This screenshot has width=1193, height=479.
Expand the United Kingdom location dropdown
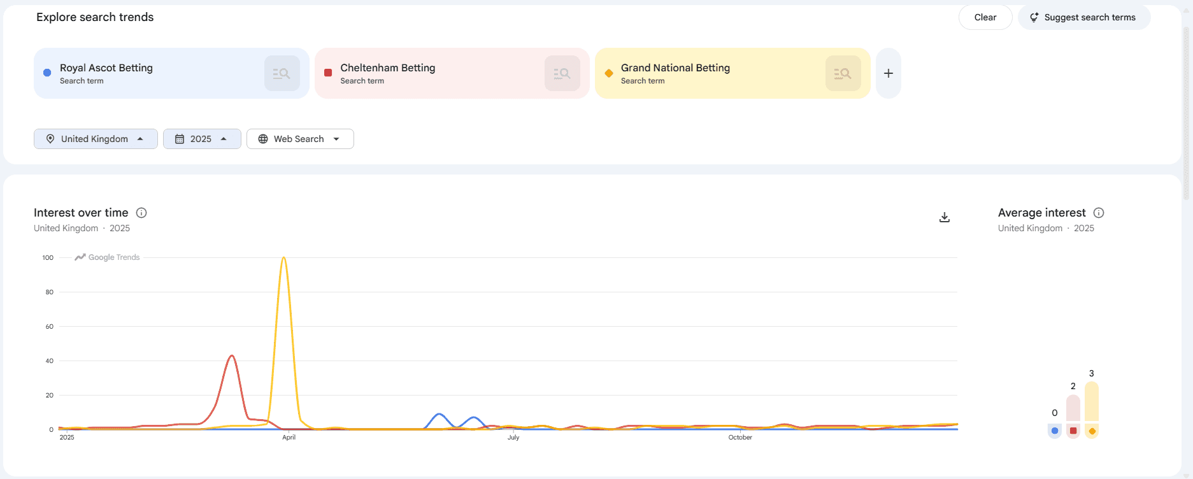click(96, 139)
